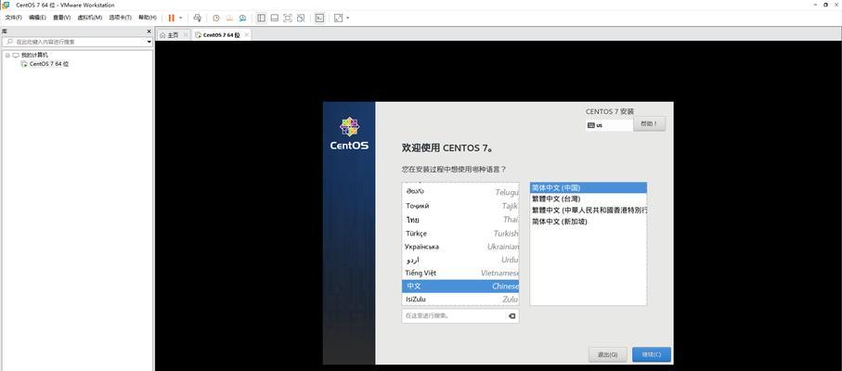Click the 继续(C) button
The height and width of the screenshot is (371, 842).
pos(652,354)
